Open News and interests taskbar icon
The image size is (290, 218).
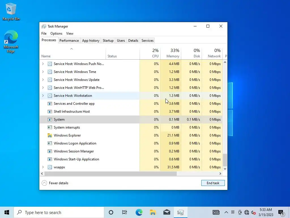click(216, 212)
